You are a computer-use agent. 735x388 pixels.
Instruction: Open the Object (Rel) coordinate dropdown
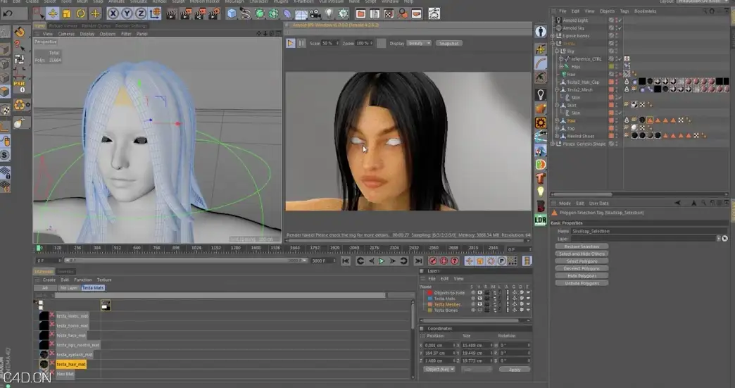coord(439,369)
